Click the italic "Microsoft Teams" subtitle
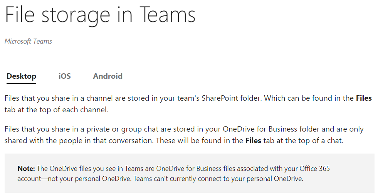Screen dimensions: 378x196 [x=28, y=41]
